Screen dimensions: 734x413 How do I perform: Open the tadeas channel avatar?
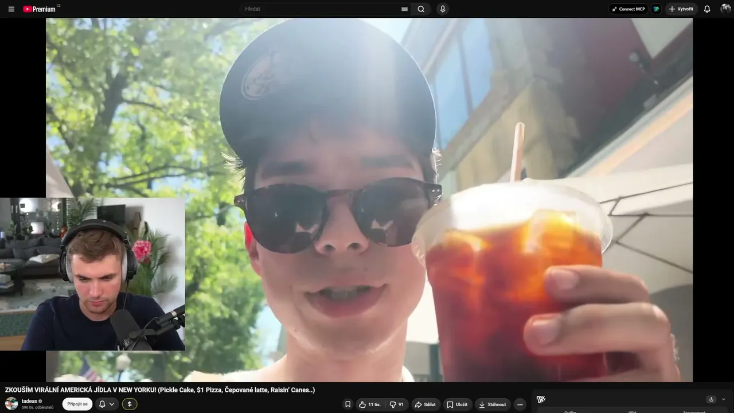pyautogui.click(x=11, y=403)
